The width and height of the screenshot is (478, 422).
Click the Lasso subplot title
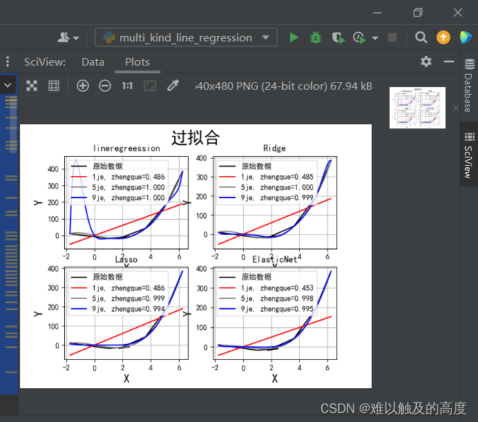pos(126,260)
